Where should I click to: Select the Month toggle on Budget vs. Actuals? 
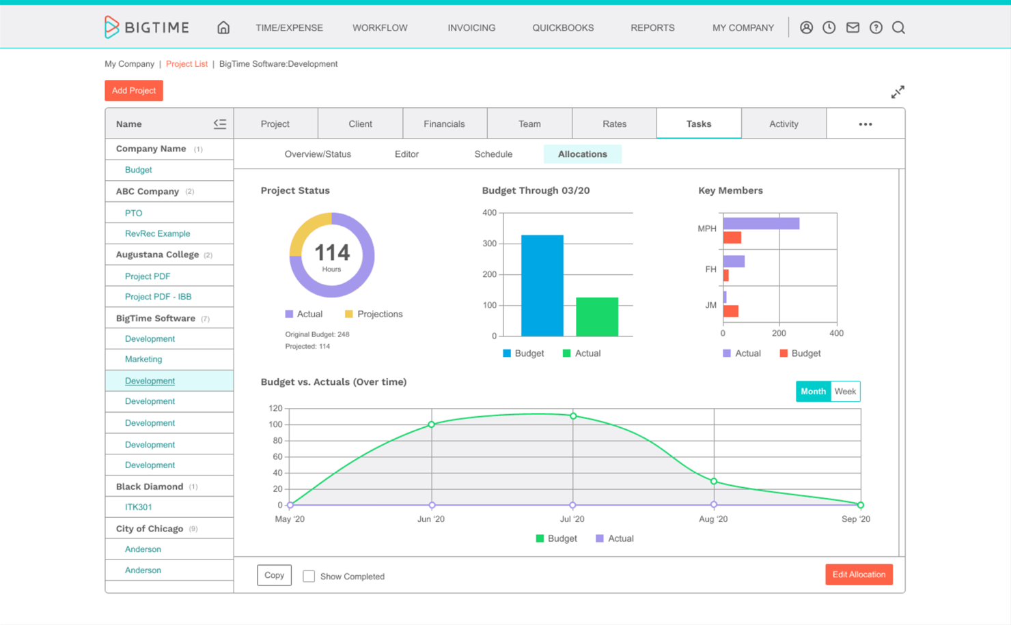[813, 391]
